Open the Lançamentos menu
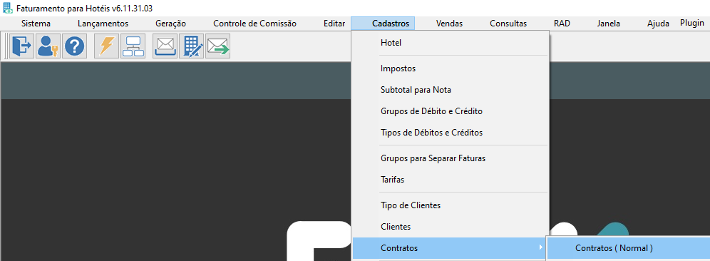 click(103, 24)
